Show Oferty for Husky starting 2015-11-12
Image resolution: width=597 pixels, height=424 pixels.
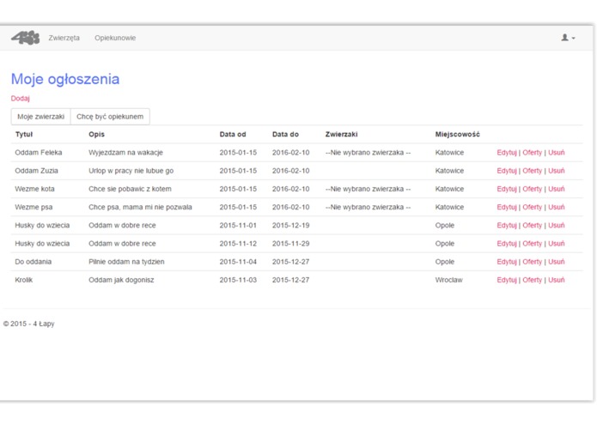pyautogui.click(x=532, y=244)
